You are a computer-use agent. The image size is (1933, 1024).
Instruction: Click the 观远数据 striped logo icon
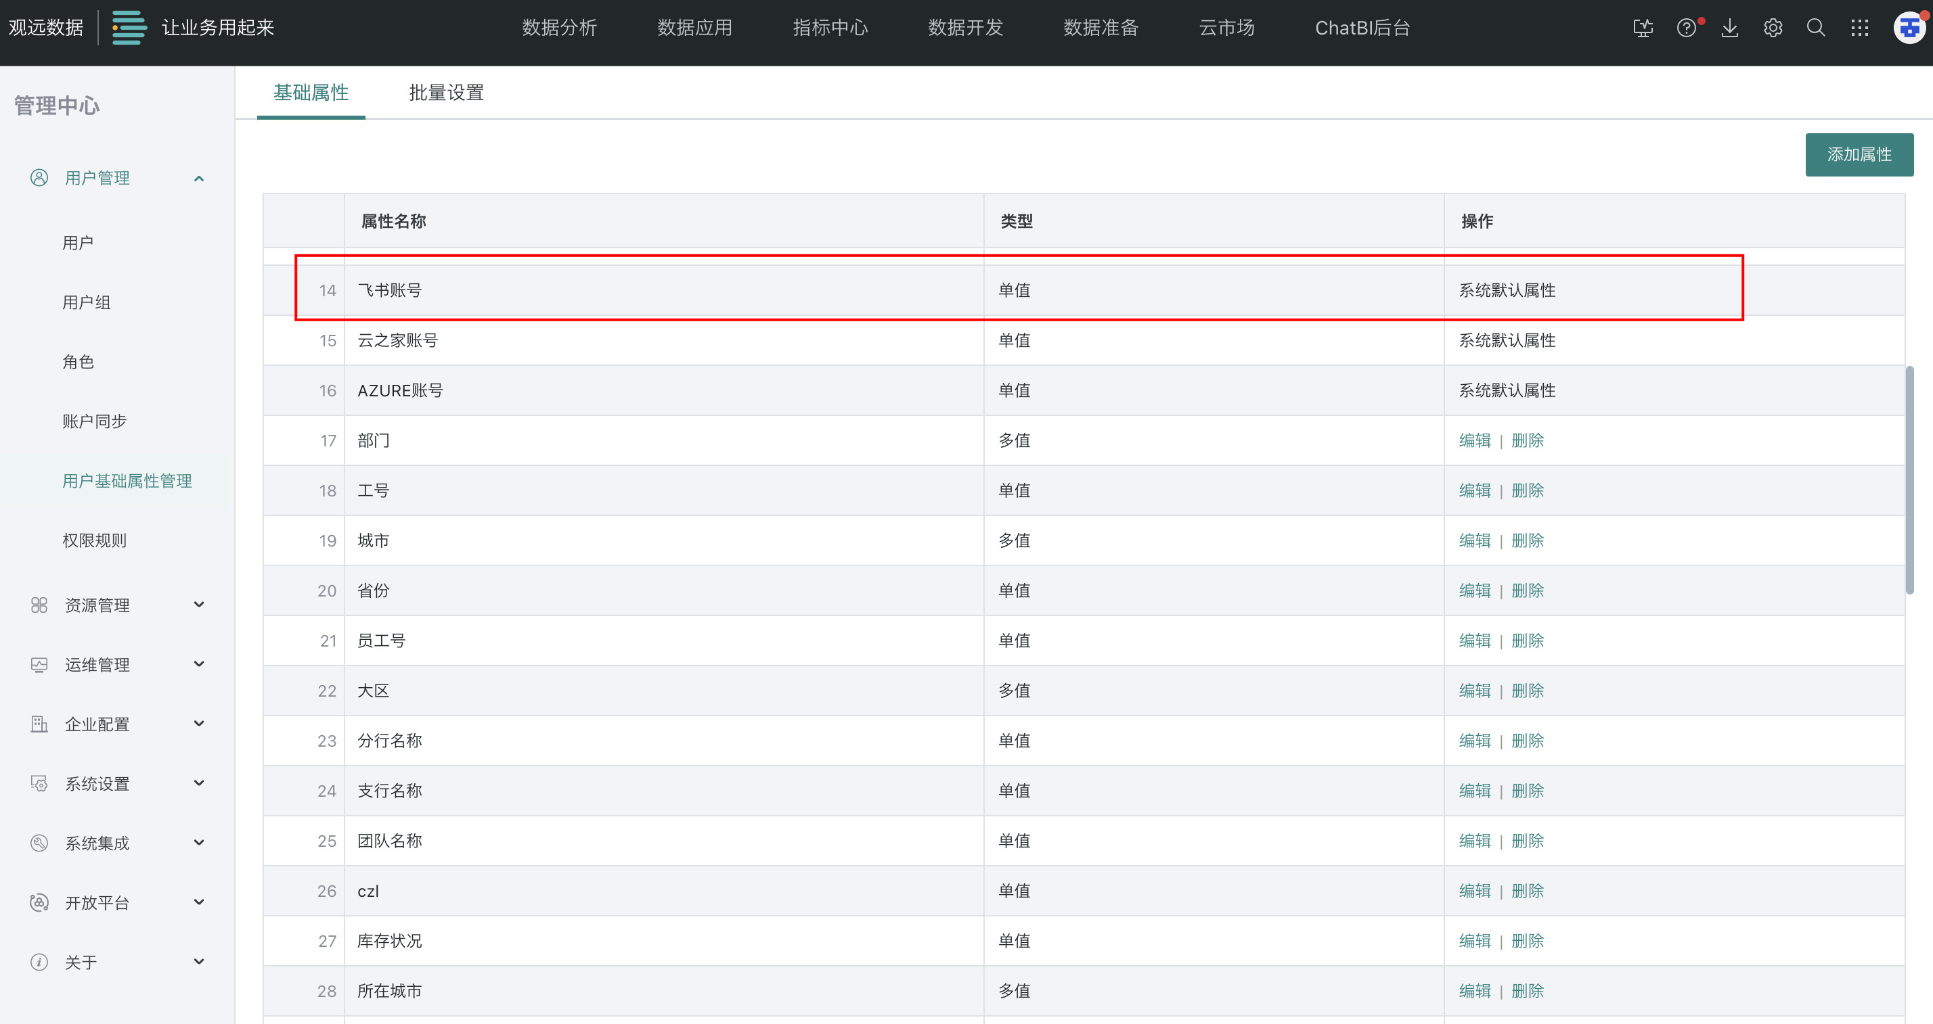coord(129,28)
